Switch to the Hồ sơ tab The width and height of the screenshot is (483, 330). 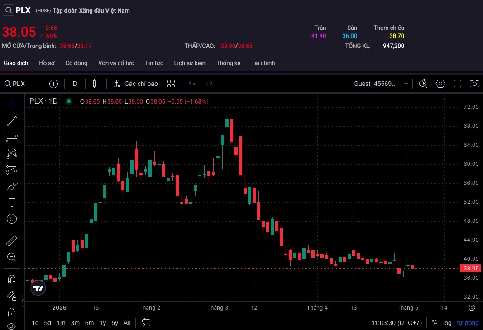click(x=47, y=63)
